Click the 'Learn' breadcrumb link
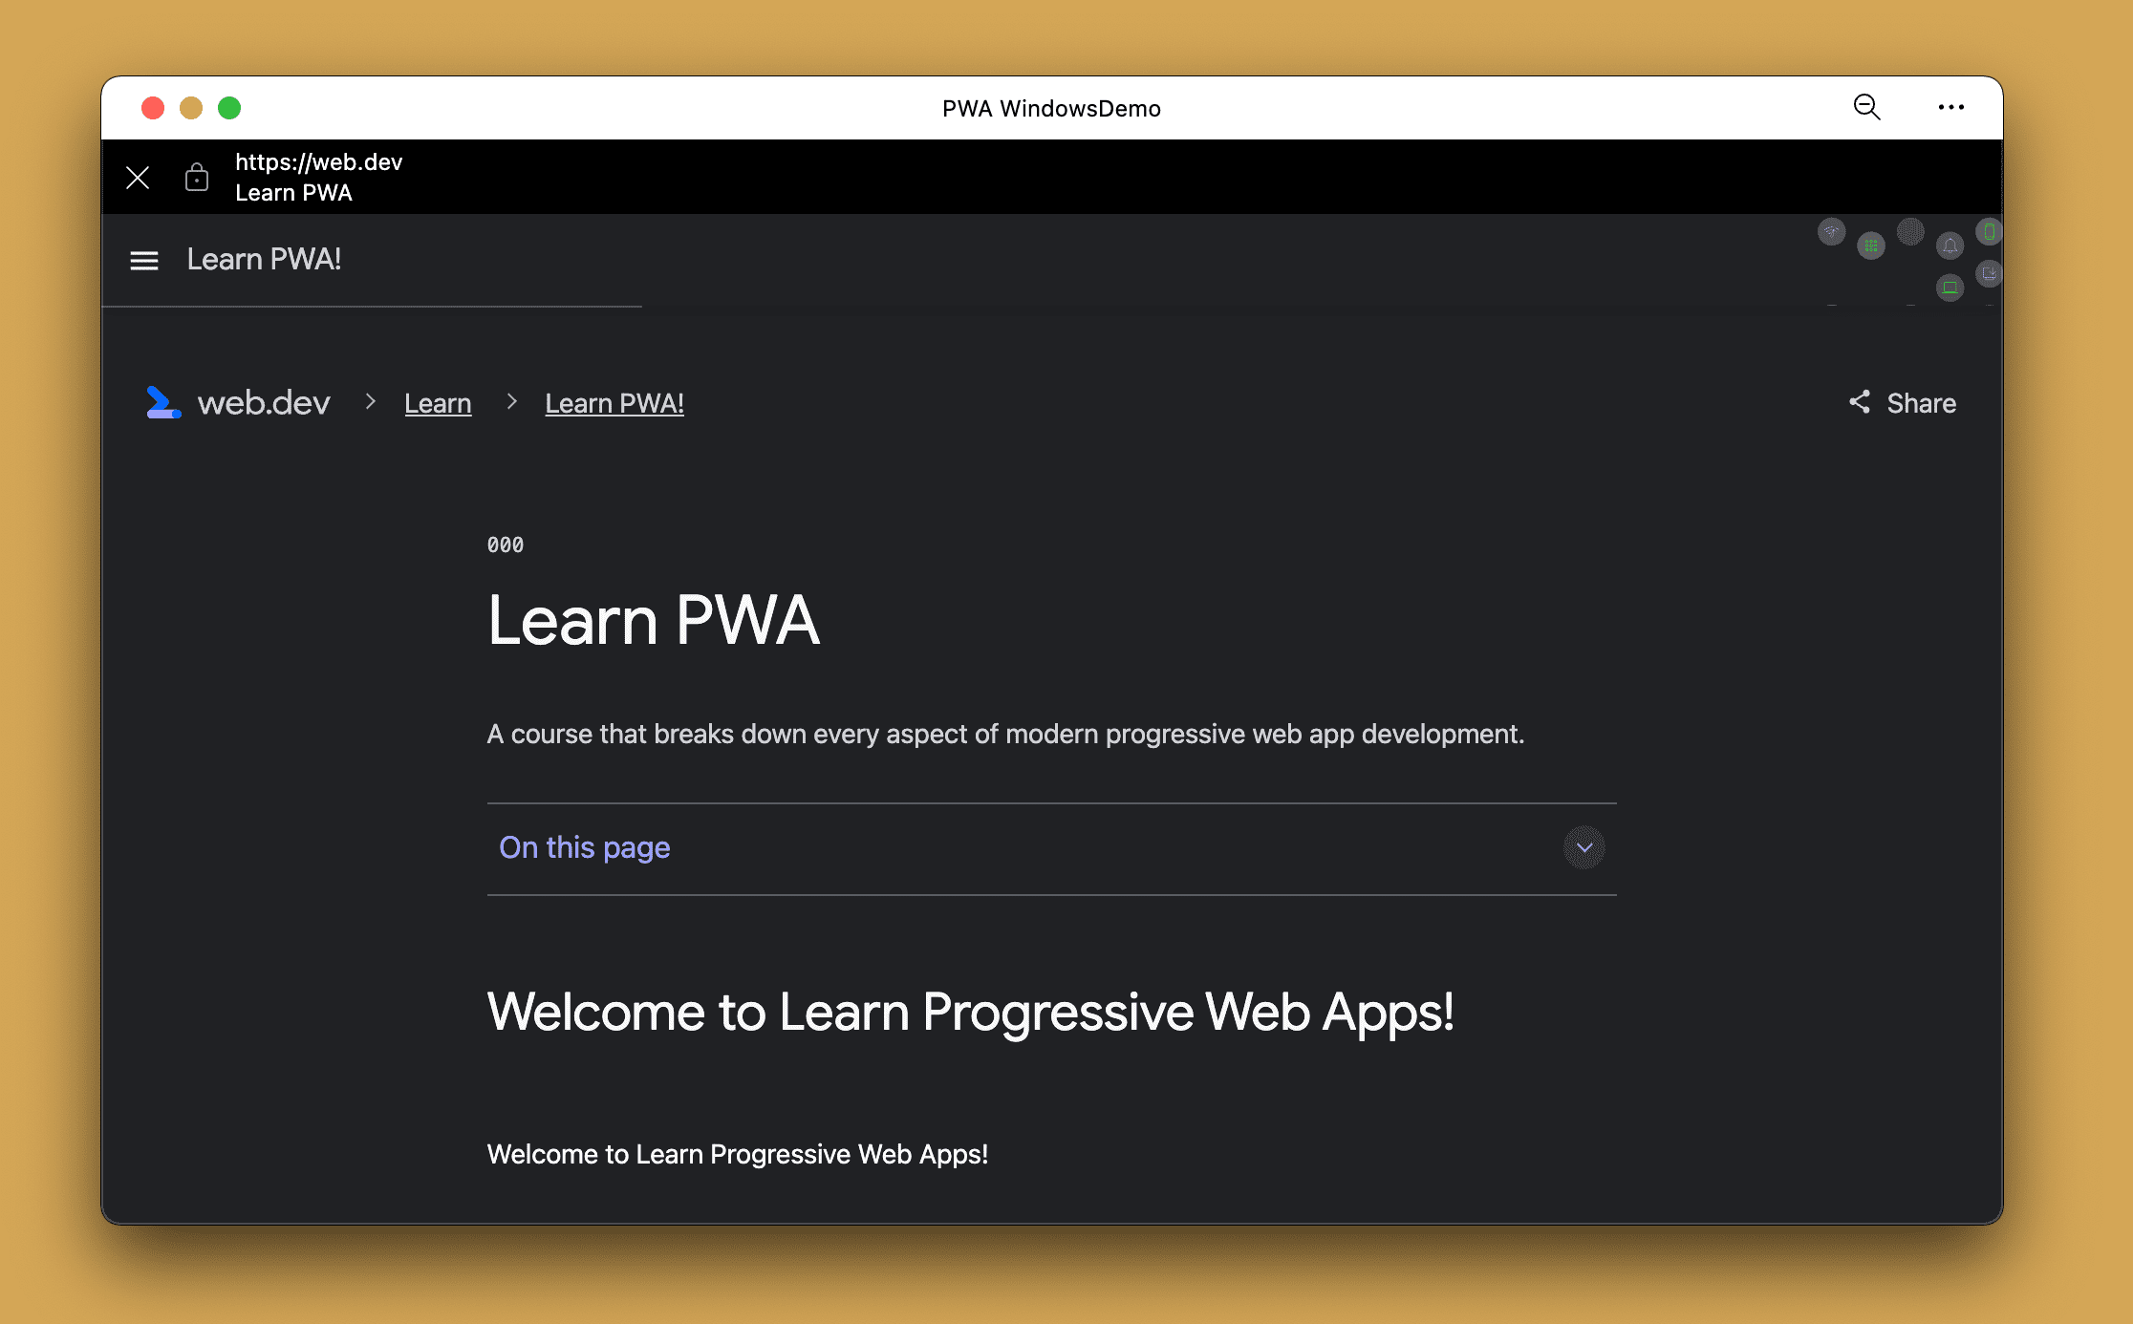 pyautogui.click(x=438, y=403)
